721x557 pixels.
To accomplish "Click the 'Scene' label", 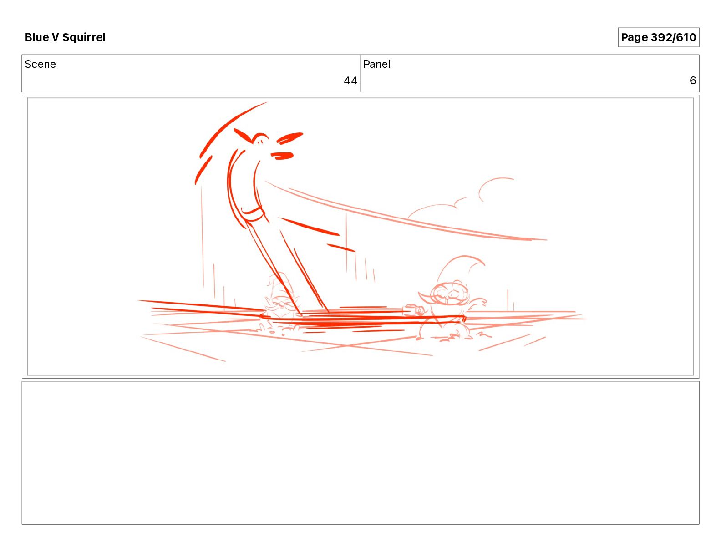I will [40, 64].
